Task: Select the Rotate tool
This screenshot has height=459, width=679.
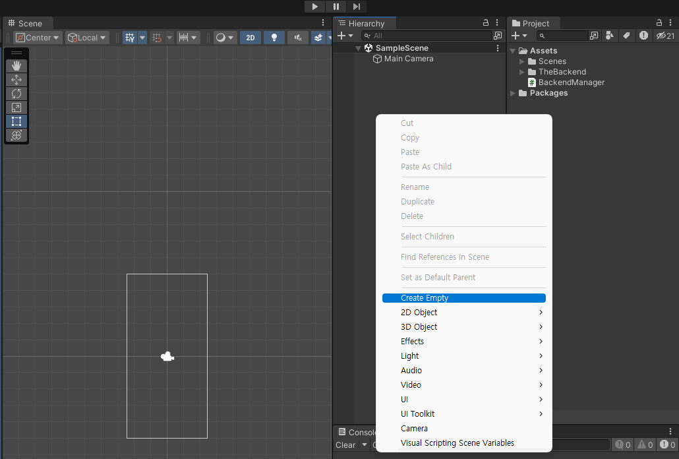Action: tap(16, 94)
